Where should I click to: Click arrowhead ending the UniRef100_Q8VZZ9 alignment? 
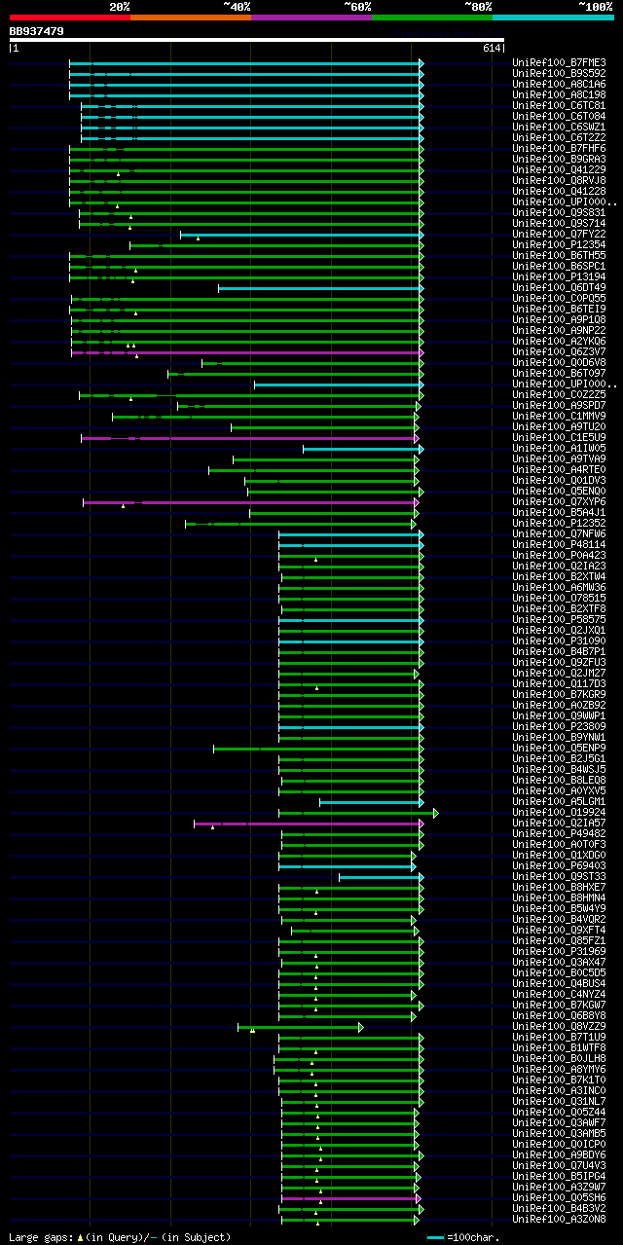coord(361,1027)
